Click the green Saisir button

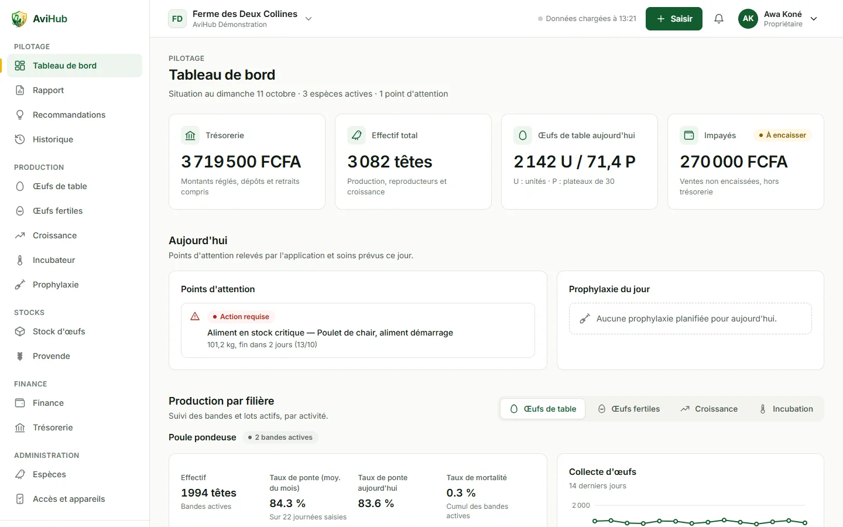(x=674, y=19)
